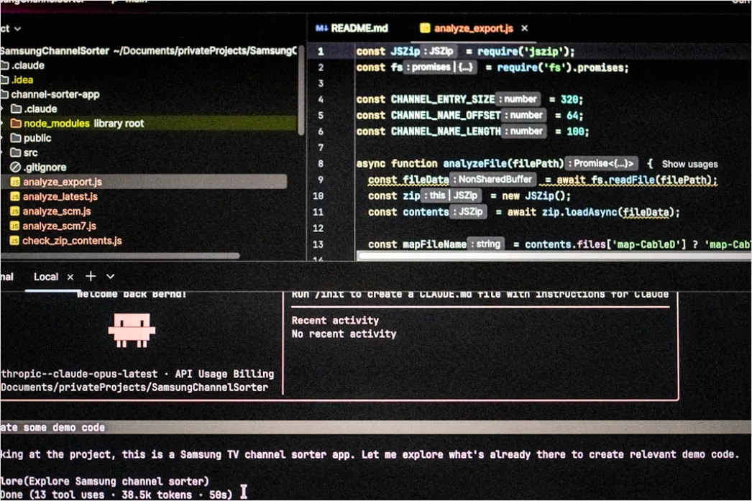Select the SamsungChannelSorter project root
Screen dimensions: 752x501
click(x=147, y=50)
